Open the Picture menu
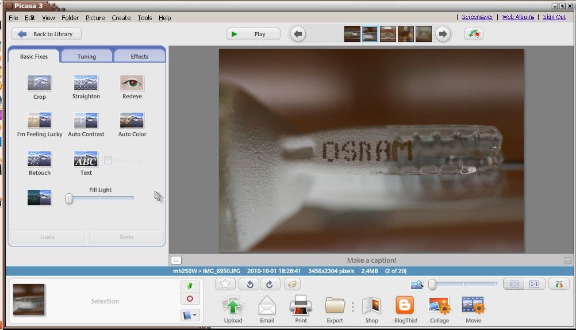576x330 pixels. (x=95, y=18)
